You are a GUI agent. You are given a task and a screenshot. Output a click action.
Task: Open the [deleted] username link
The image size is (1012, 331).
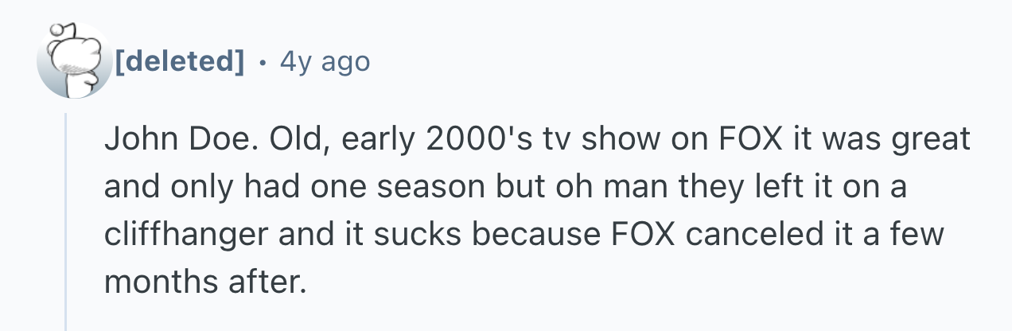(x=180, y=60)
